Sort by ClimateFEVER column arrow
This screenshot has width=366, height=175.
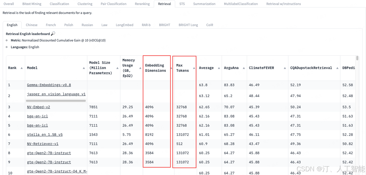(285, 68)
